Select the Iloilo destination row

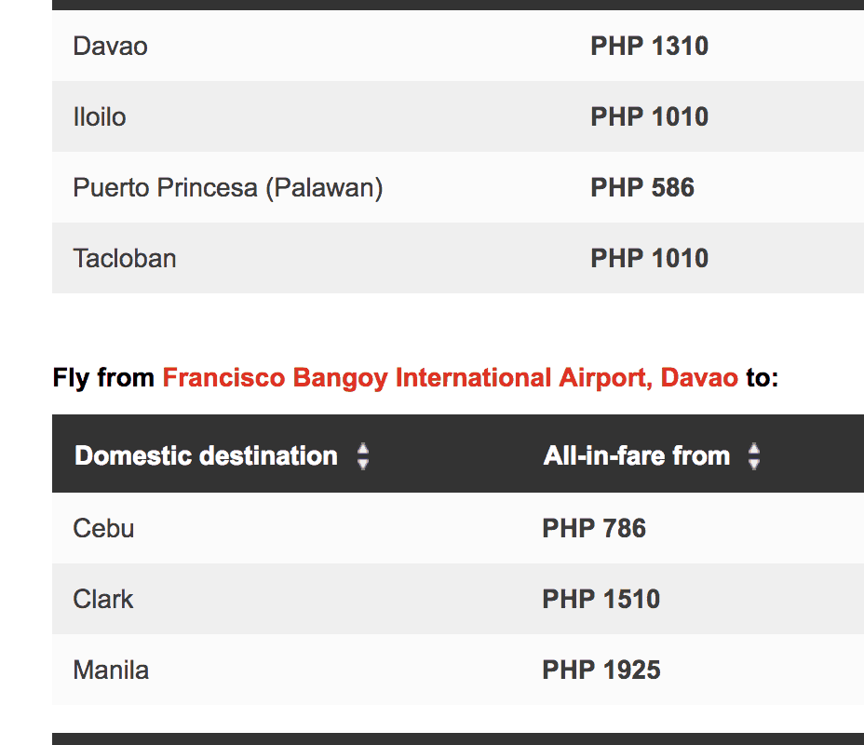click(x=100, y=117)
